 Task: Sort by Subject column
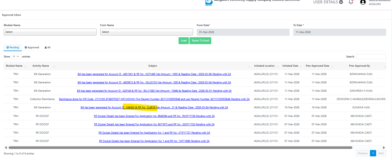point(154,66)
